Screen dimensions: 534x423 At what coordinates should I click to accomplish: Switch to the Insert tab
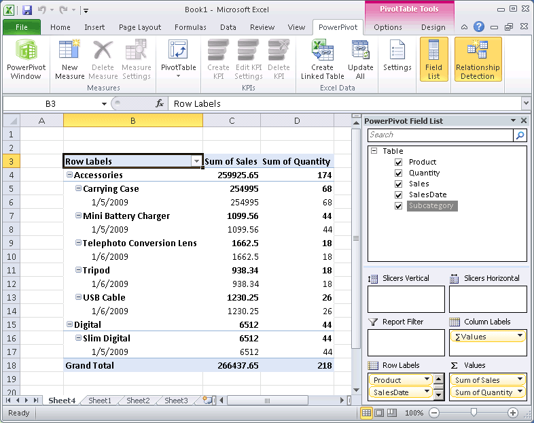94,27
